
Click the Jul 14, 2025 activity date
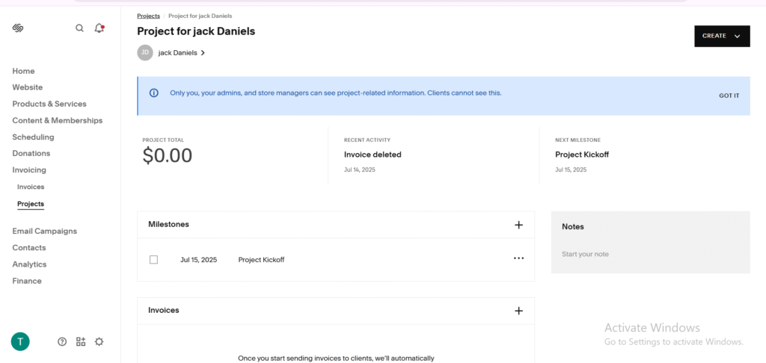coord(360,170)
